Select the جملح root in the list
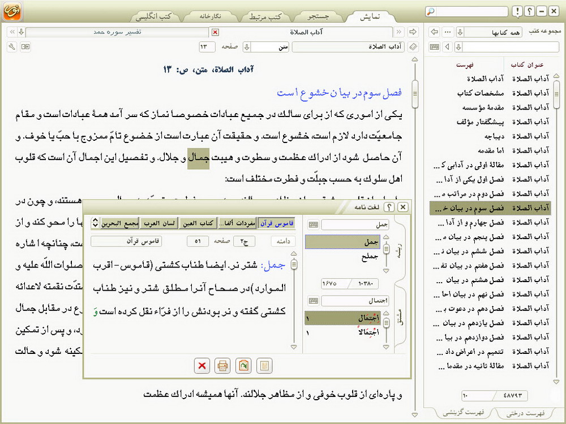The height and width of the screenshot is (424, 566). [x=343, y=257]
